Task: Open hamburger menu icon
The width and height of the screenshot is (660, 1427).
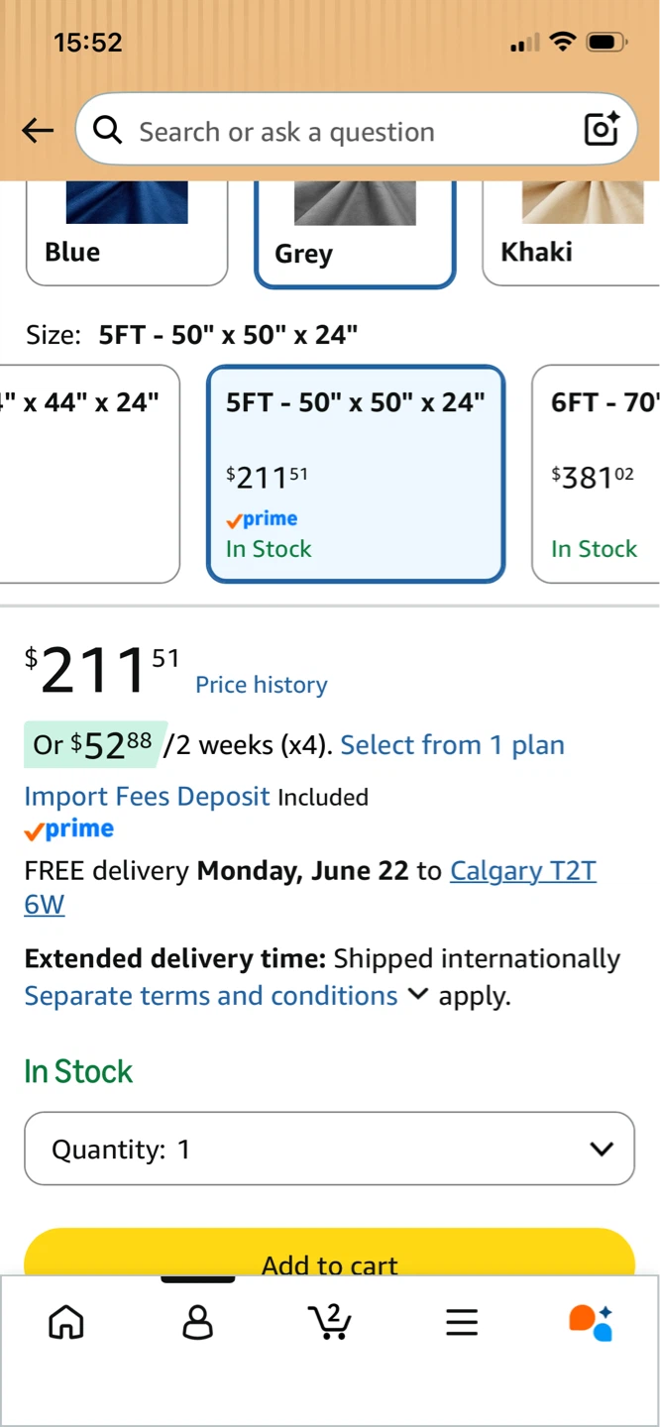Action: tap(462, 1322)
